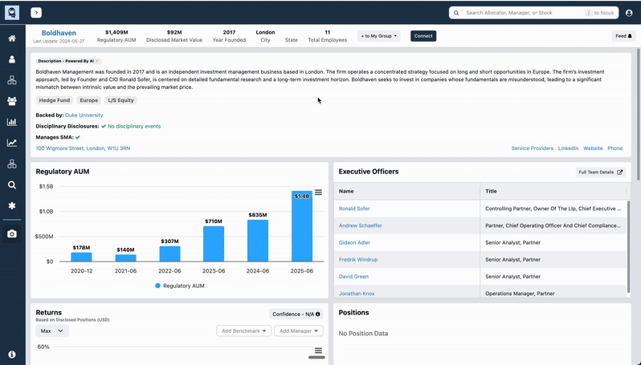This screenshot has width=641, height=365.
Task: Click the 2025-06 $1.4B bar
Action: pyautogui.click(x=301, y=226)
